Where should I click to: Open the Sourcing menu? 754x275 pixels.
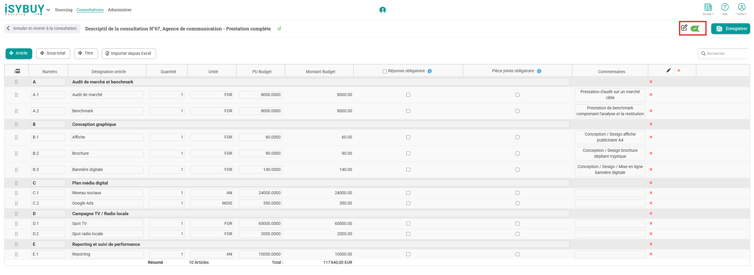coord(63,10)
